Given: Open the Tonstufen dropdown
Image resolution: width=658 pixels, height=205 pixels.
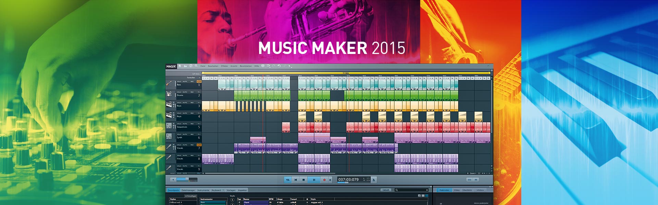Looking at the screenshot, I should pyautogui.click(x=194, y=78).
